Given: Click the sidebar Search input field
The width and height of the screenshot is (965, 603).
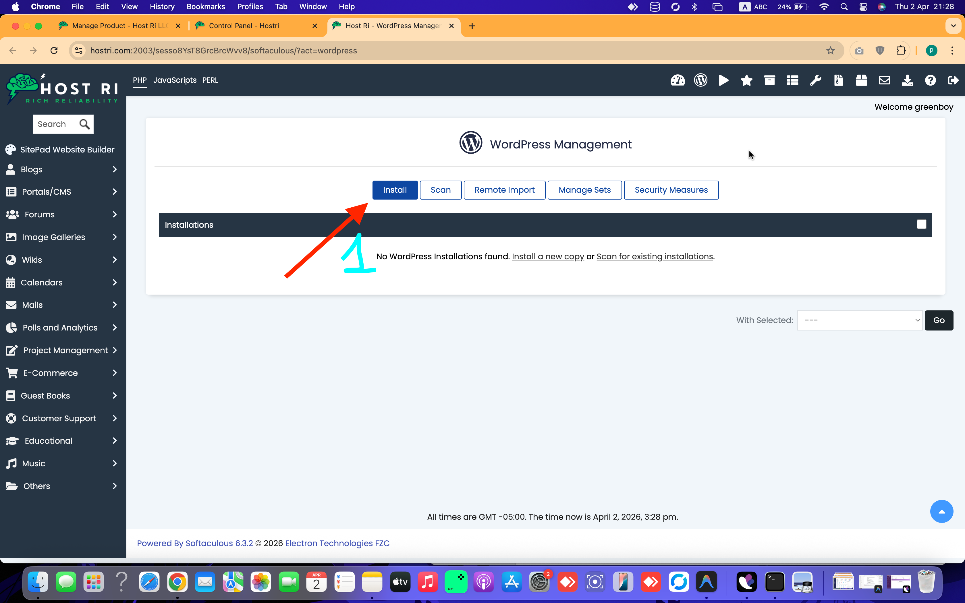Looking at the screenshot, I should pos(56,124).
